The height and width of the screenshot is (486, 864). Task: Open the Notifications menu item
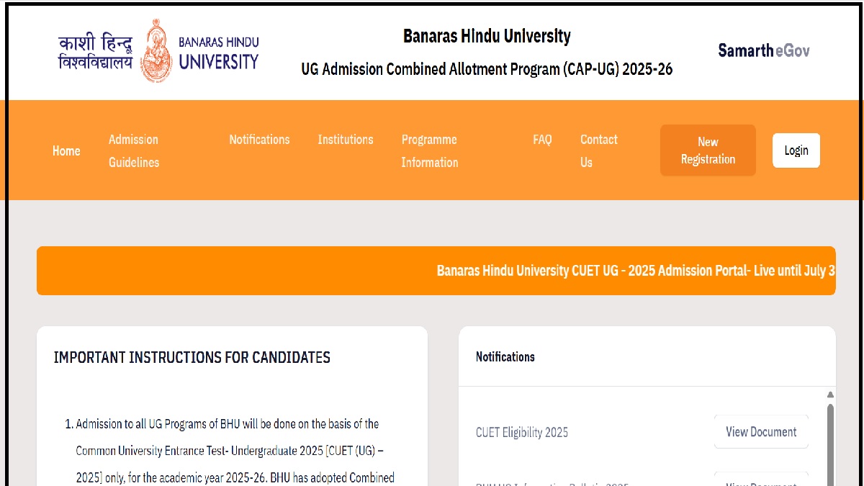259,140
